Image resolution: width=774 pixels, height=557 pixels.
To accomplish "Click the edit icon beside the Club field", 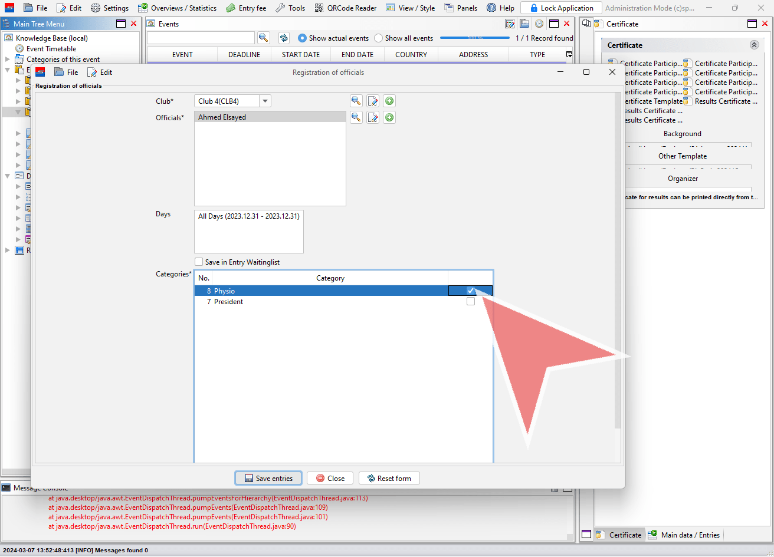I will (373, 101).
